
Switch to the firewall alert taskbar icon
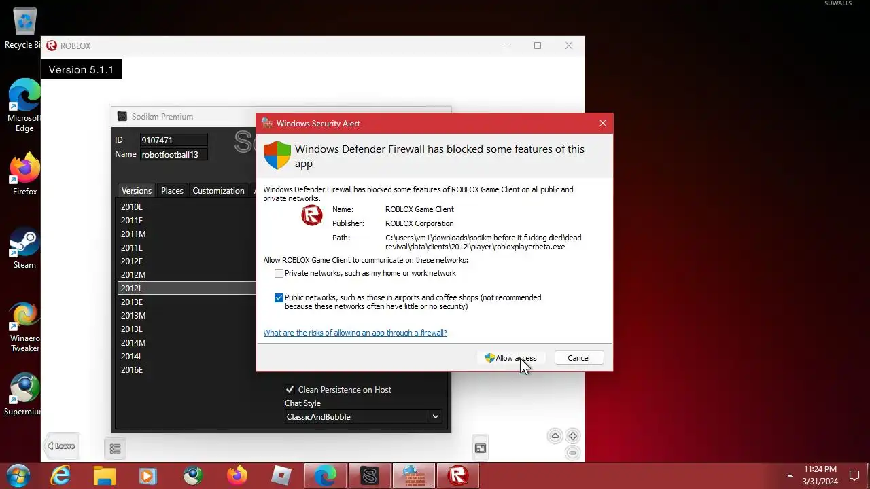coord(414,475)
